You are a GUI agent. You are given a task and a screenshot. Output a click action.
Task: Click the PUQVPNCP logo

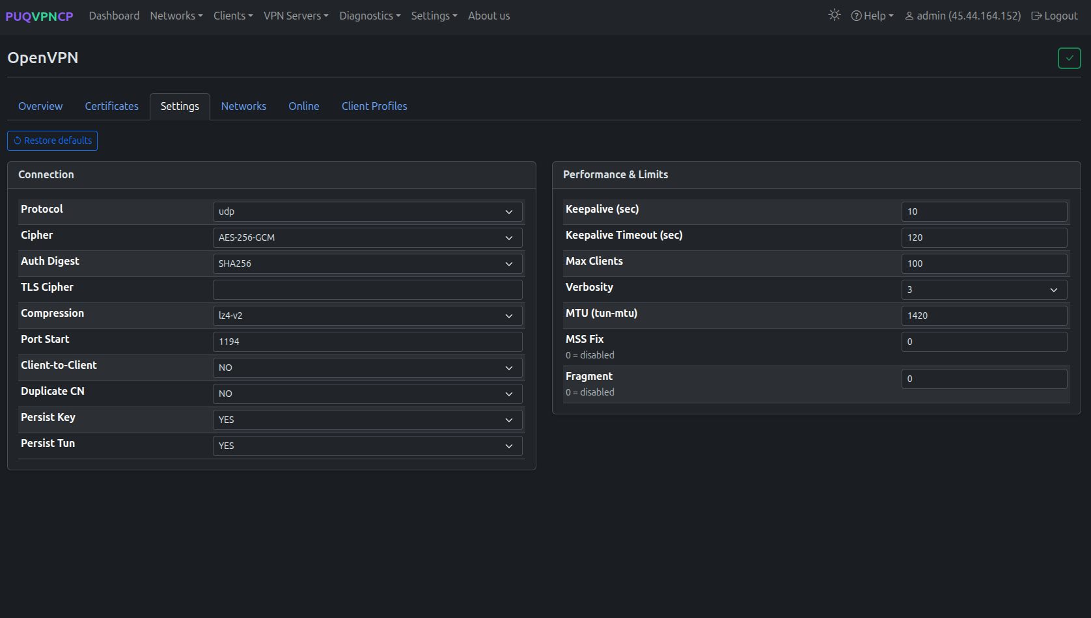39,16
